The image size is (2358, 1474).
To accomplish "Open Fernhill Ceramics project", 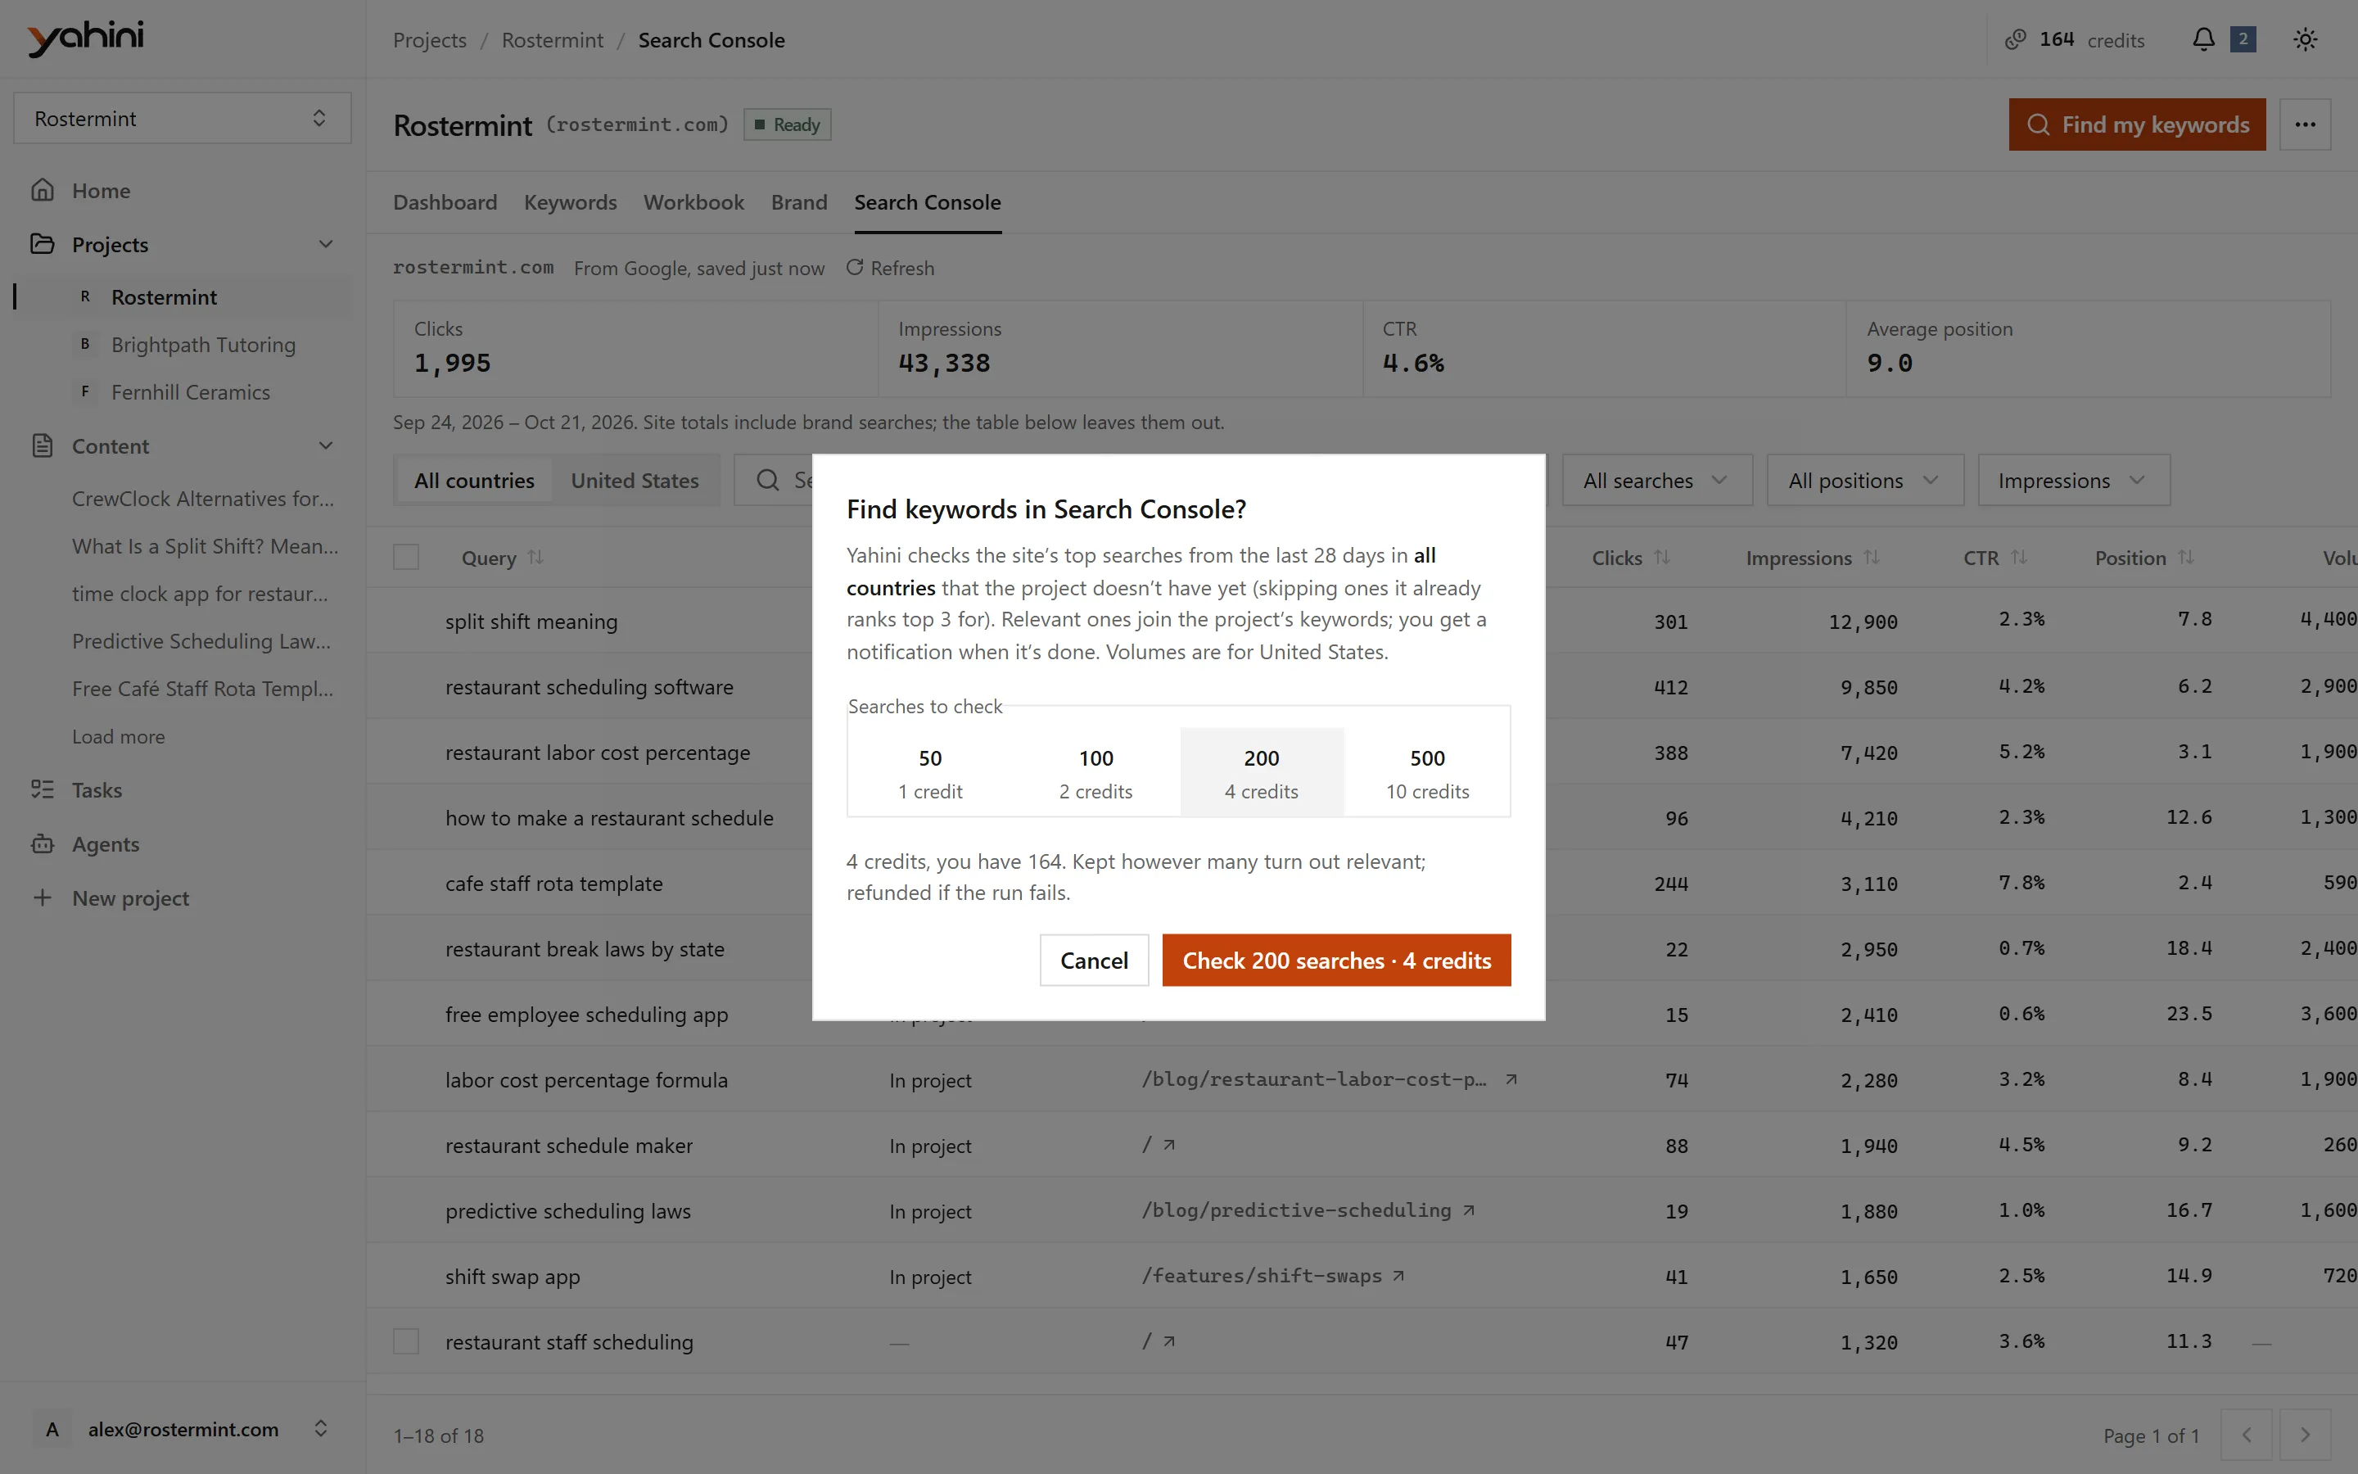I will click(190, 392).
